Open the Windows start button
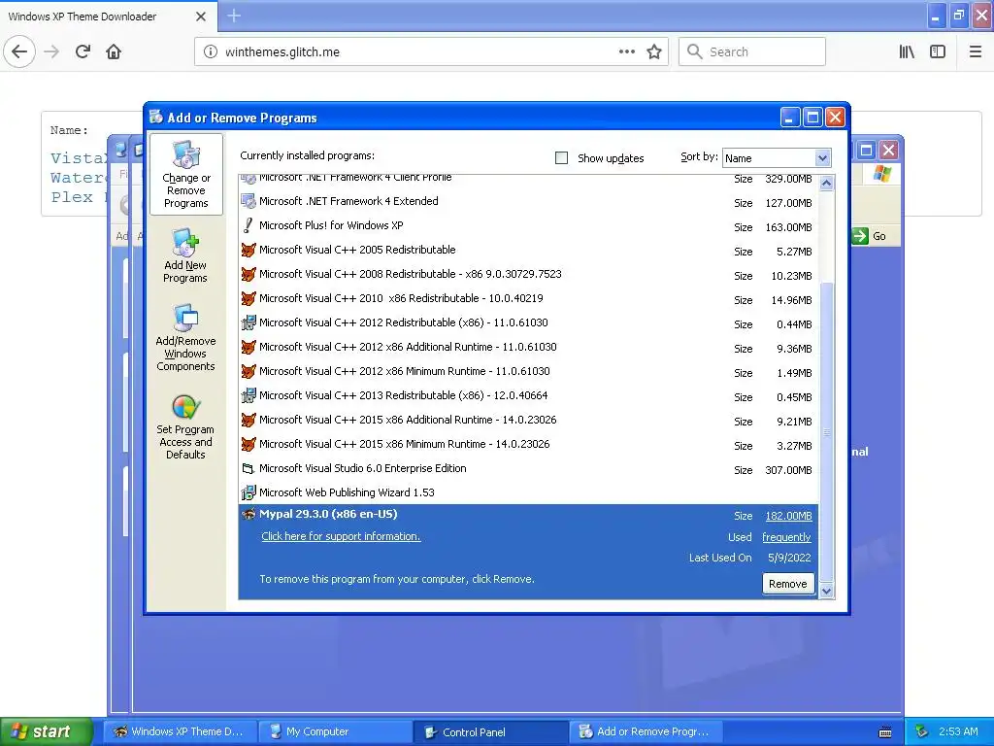 click(47, 732)
